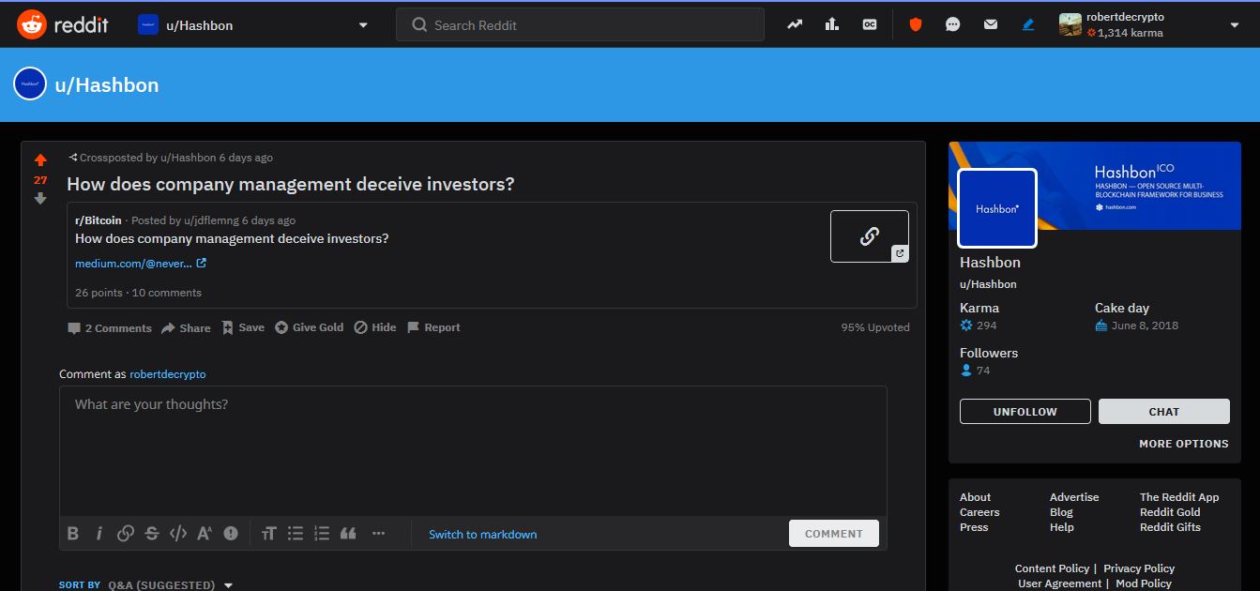Submit with the COMMENT button
This screenshot has height=591, width=1260.
(834, 534)
